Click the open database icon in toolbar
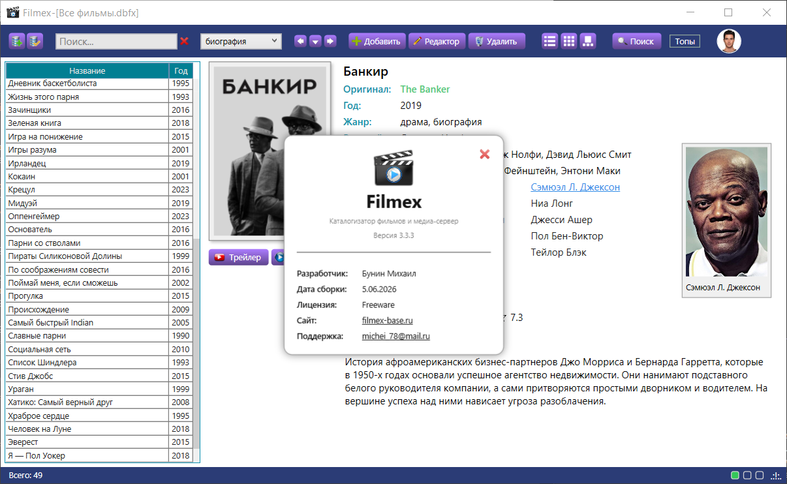The width and height of the screenshot is (787, 484). point(35,41)
